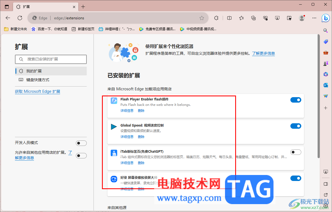
Task: Open the tab actions menu icon
Action: click(x=7, y=7)
